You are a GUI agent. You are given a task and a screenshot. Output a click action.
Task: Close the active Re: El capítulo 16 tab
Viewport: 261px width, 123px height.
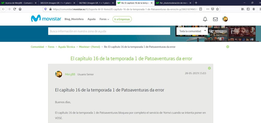pos(152,3)
